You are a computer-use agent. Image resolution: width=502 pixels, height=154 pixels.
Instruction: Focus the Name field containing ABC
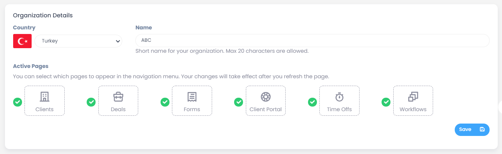tap(312, 40)
